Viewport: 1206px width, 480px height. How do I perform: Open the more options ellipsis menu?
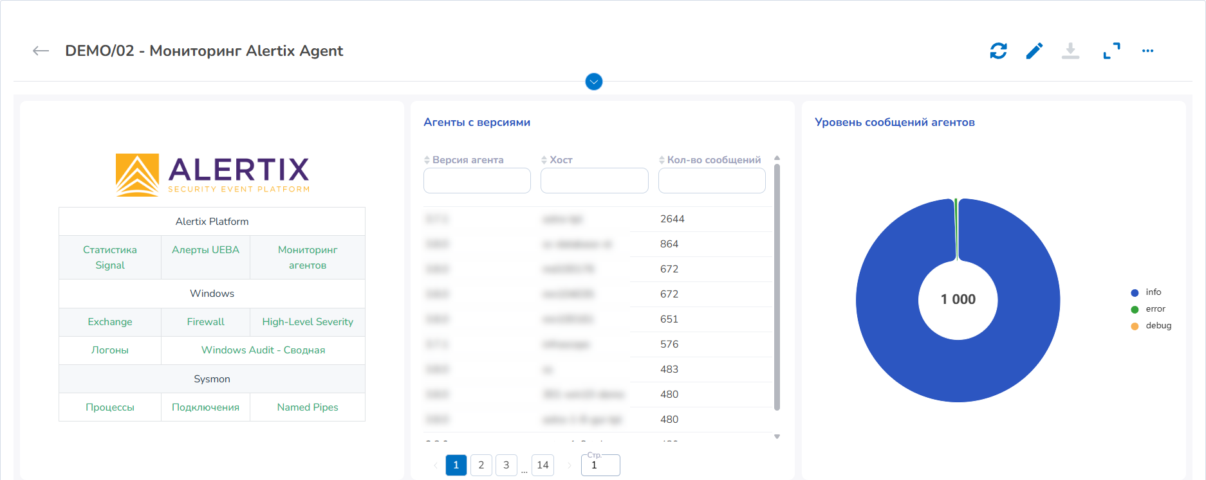click(1147, 51)
